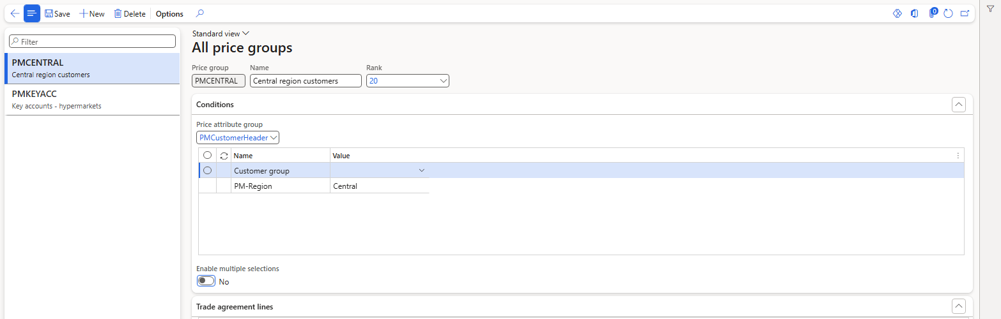Collapse the Conditions section
Image resolution: width=1001 pixels, height=319 pixels.
958,105
